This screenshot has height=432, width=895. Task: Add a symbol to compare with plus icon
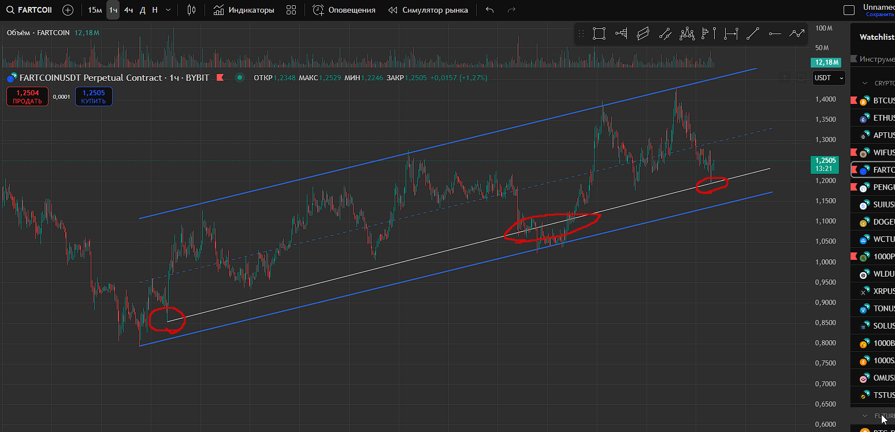68,10
